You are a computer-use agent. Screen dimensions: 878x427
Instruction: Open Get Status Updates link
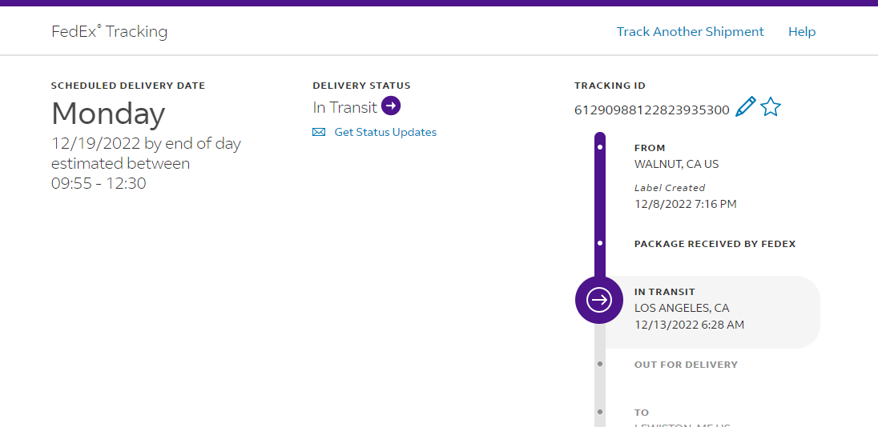click(385, 132)
